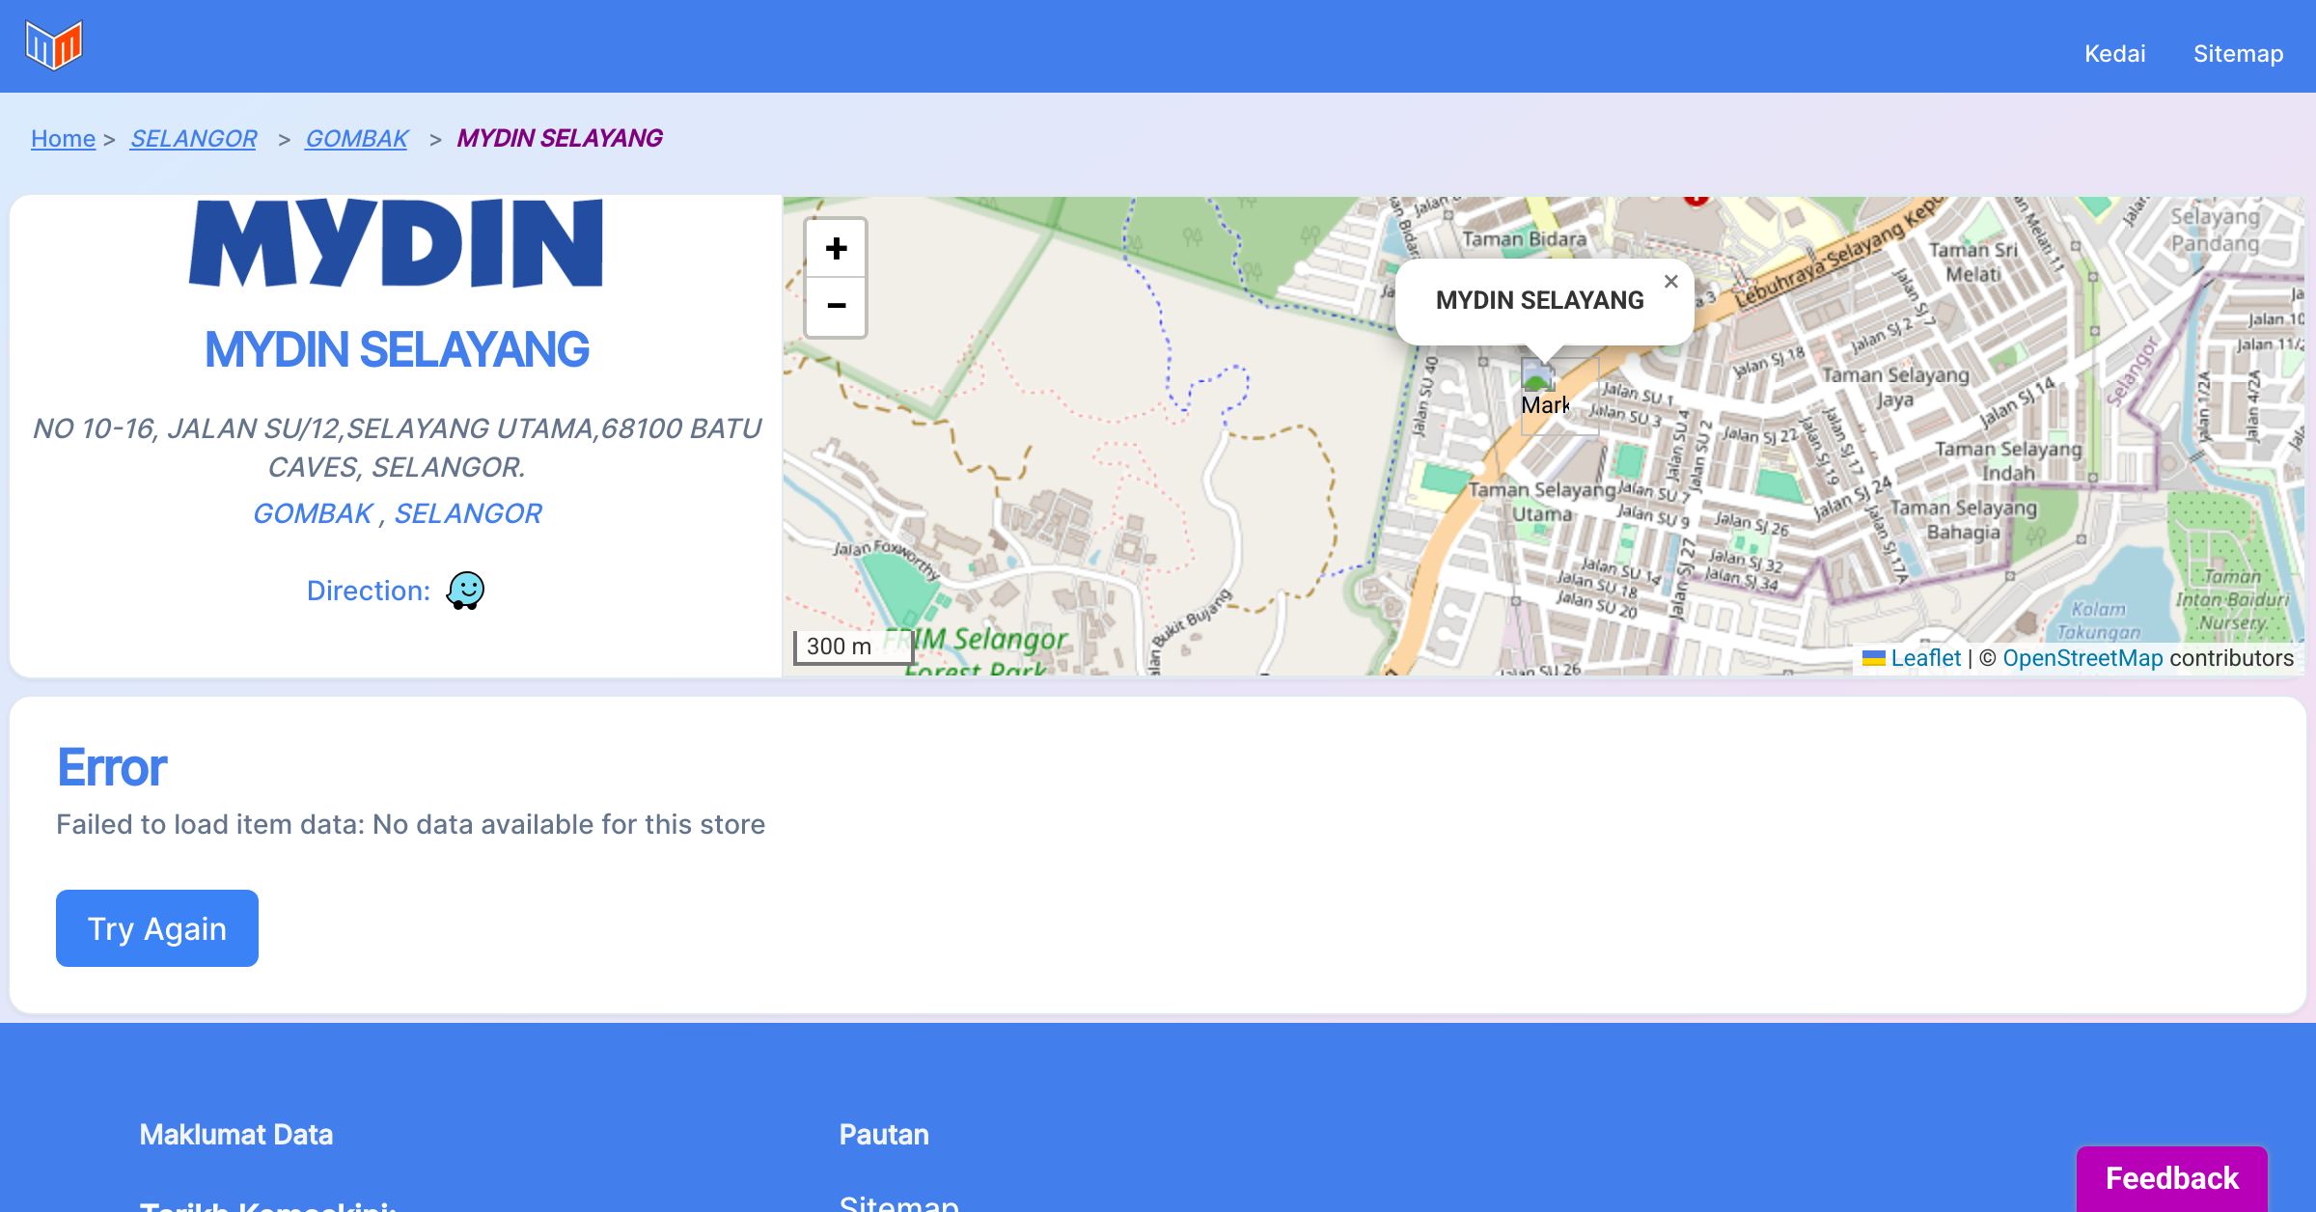Zoom in on the map
This screenshot has width=2316, height=1212.
[836, 249]
